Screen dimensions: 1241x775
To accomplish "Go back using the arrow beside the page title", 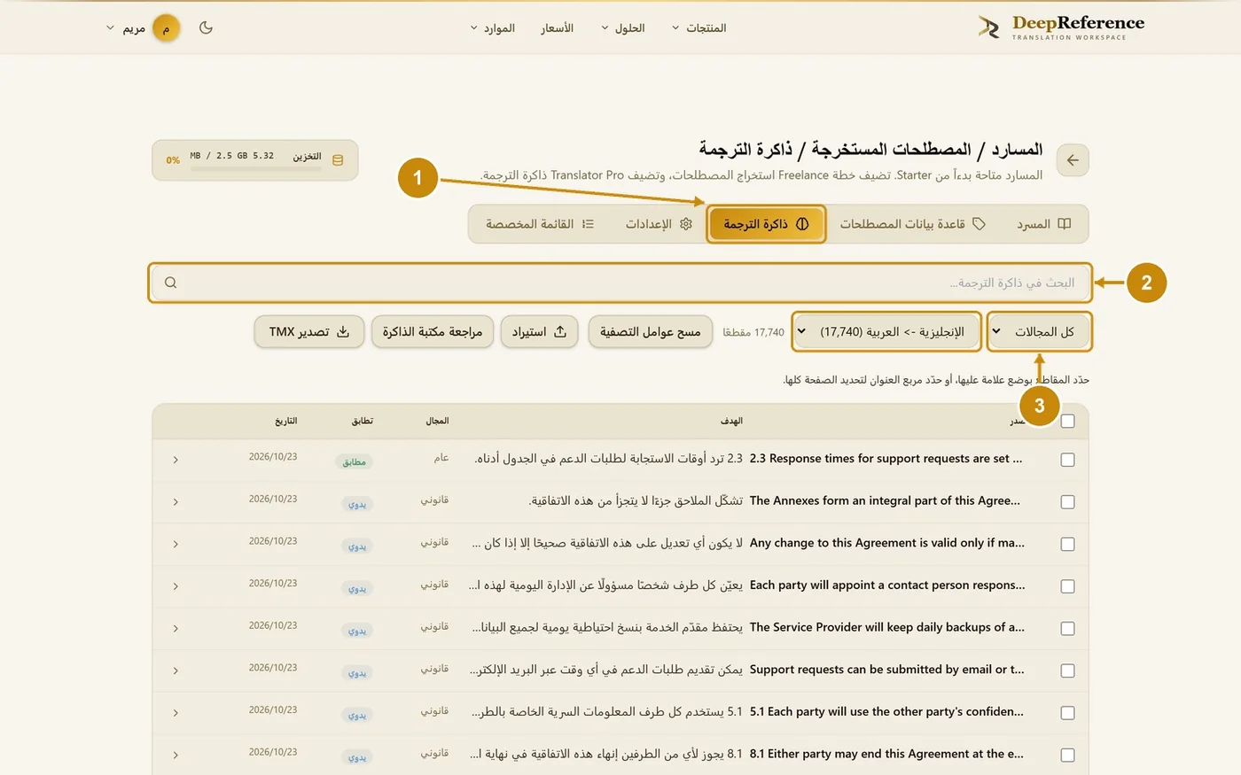I will click(1073, 160).
